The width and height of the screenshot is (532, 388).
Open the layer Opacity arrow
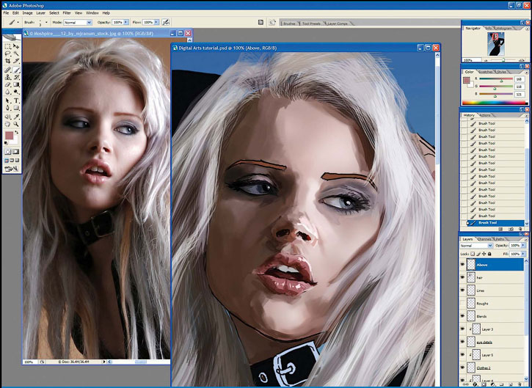[x=523, y=245]
